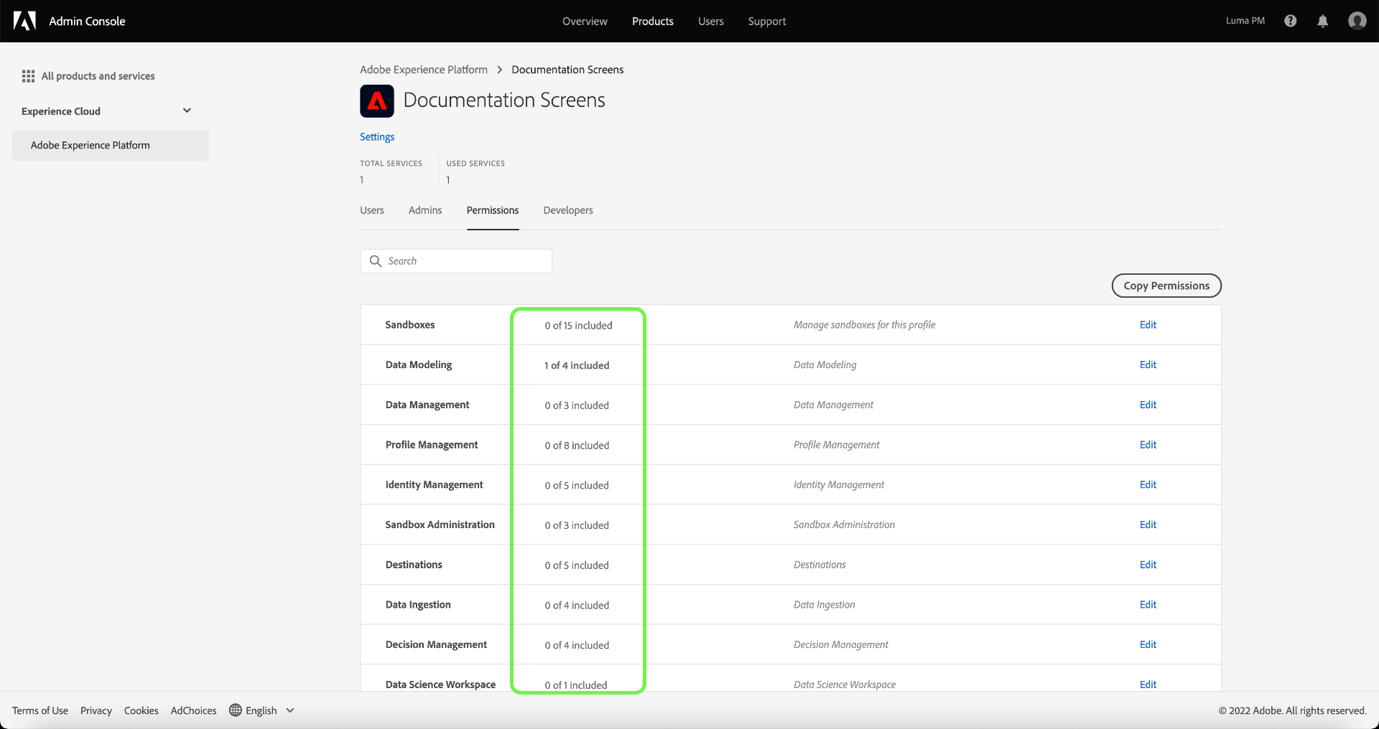Click the globe language icon
The height and width of the screenshot is (729, 1379).
pos(236,710)
